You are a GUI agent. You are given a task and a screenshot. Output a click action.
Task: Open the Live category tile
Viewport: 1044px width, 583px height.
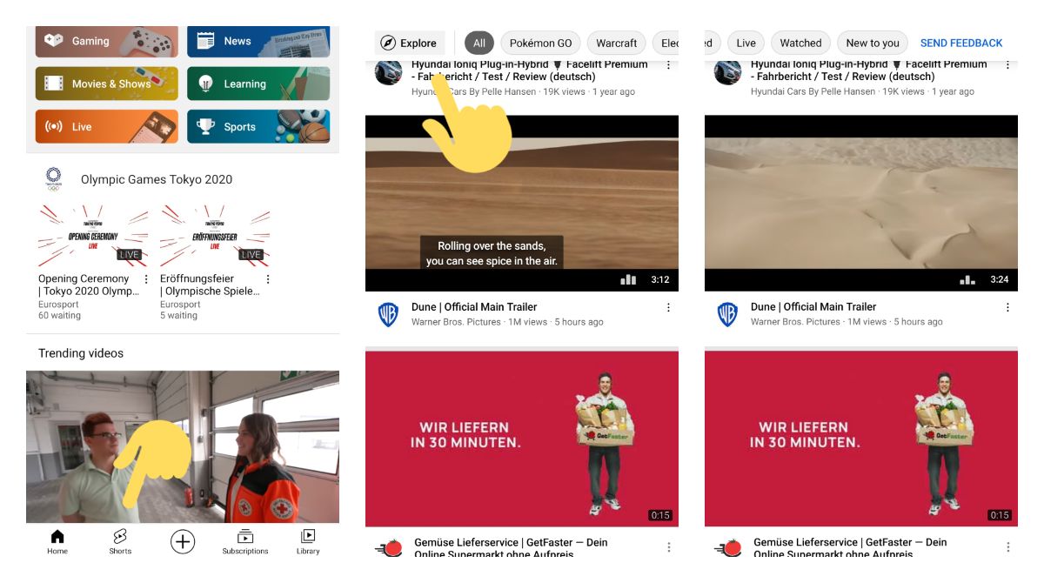(x=106, y=126)
